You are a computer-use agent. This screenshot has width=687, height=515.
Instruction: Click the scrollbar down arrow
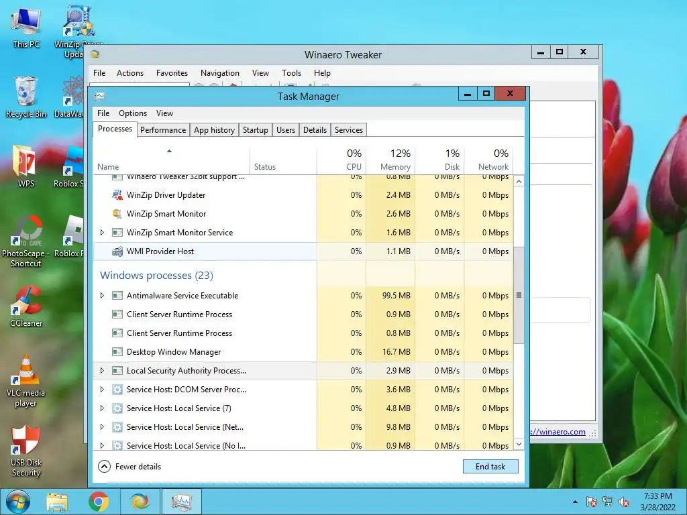point(519,444)
